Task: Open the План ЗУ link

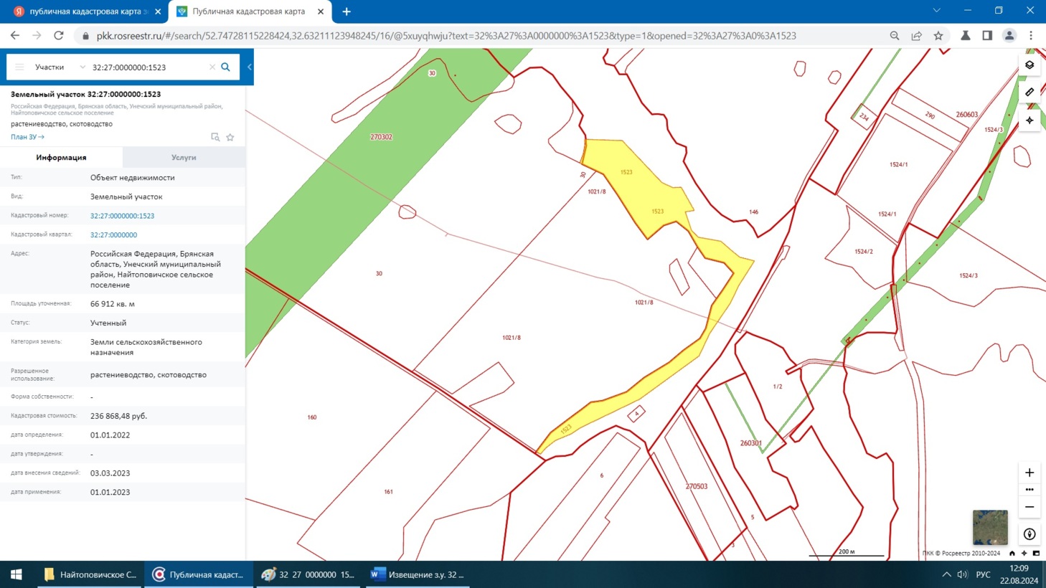Action: click(x=27, y=137)
